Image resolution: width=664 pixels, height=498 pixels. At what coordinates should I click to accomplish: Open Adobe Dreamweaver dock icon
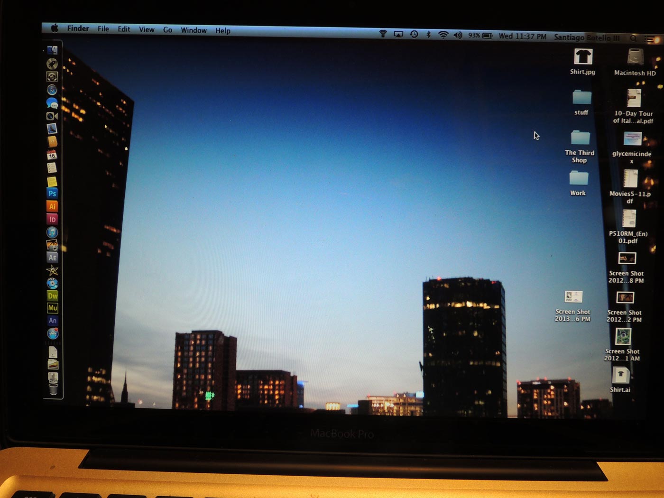click(53, 295)
